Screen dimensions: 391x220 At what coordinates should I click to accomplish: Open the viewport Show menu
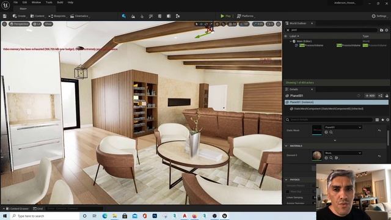point(48,24)
